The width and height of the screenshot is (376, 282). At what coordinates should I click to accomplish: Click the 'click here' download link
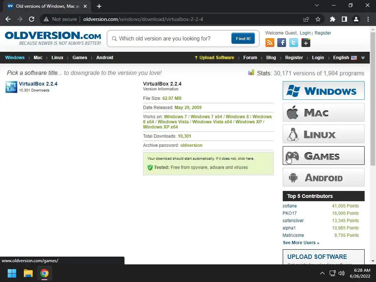tap(246, 159)
